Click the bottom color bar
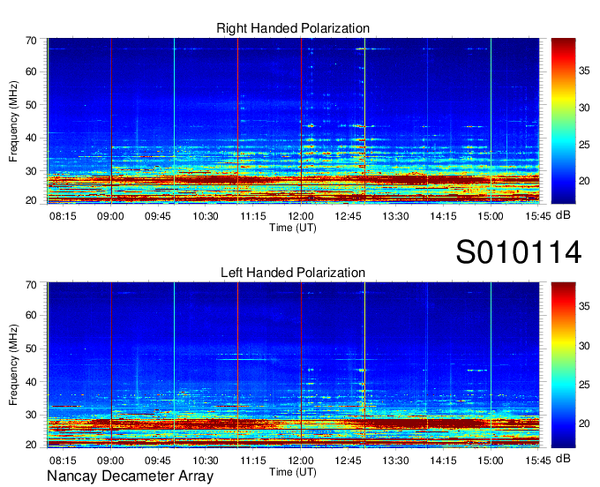This screenshot has height=487, width=600. 563,365
